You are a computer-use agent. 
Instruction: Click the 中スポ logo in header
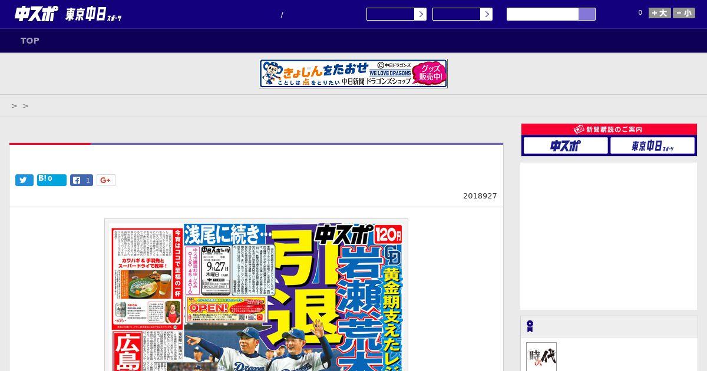pos(37,14)
